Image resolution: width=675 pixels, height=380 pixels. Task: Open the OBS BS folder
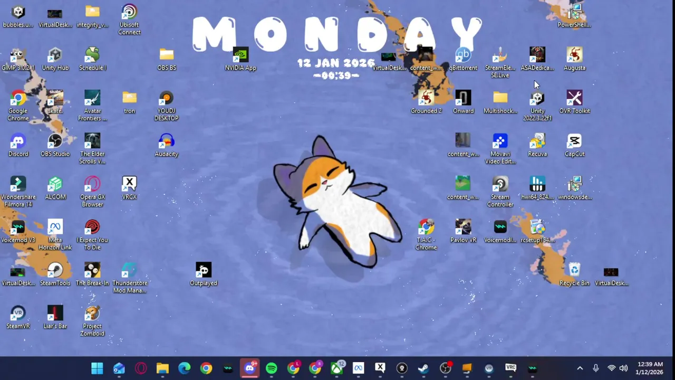[x=166, y=59]
